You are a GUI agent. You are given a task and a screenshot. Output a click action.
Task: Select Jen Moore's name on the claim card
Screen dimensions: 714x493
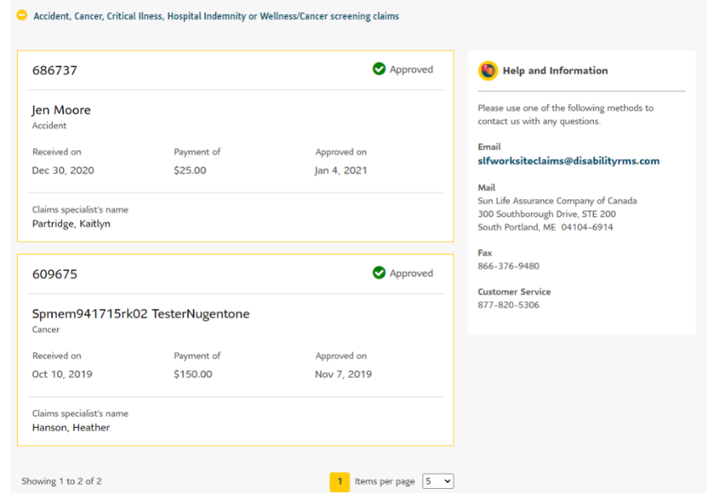click(61, 110)
